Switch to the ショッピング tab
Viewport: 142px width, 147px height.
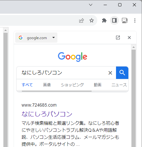pyautogui.click(x=72, y=85)
